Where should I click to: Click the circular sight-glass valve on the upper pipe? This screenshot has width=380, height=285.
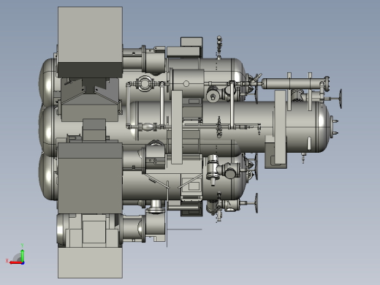pyautogui.click(x=145, y=83)
